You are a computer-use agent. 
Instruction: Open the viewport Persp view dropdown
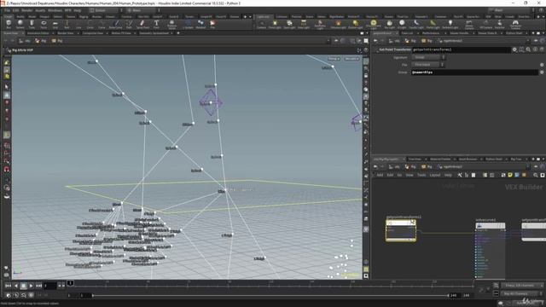click(334, 59)
